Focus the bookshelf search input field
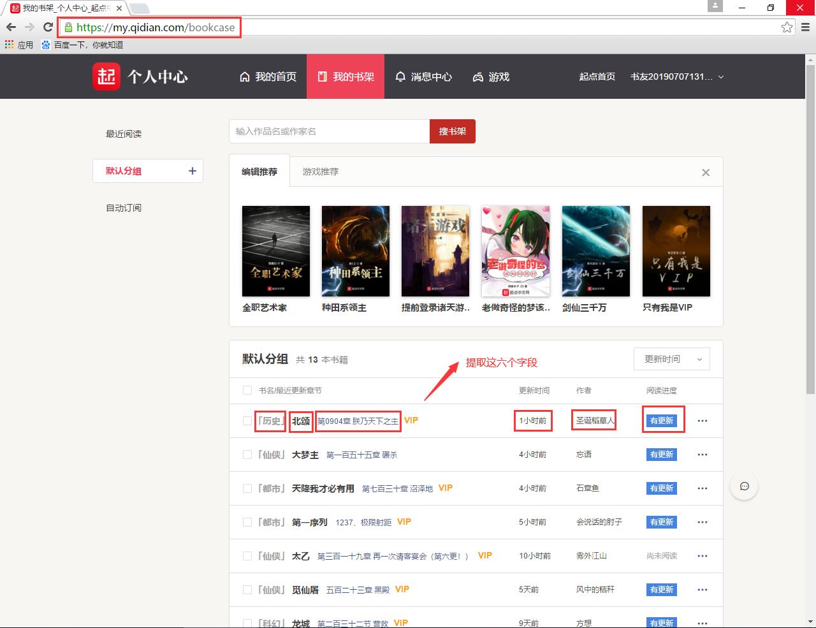The image size is (816, 628). tap(330, 131)
